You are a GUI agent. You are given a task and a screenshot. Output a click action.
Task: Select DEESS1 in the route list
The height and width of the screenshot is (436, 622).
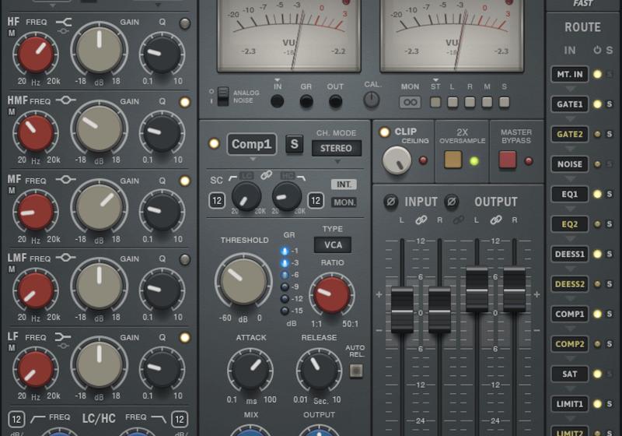(x=570, y=254)
